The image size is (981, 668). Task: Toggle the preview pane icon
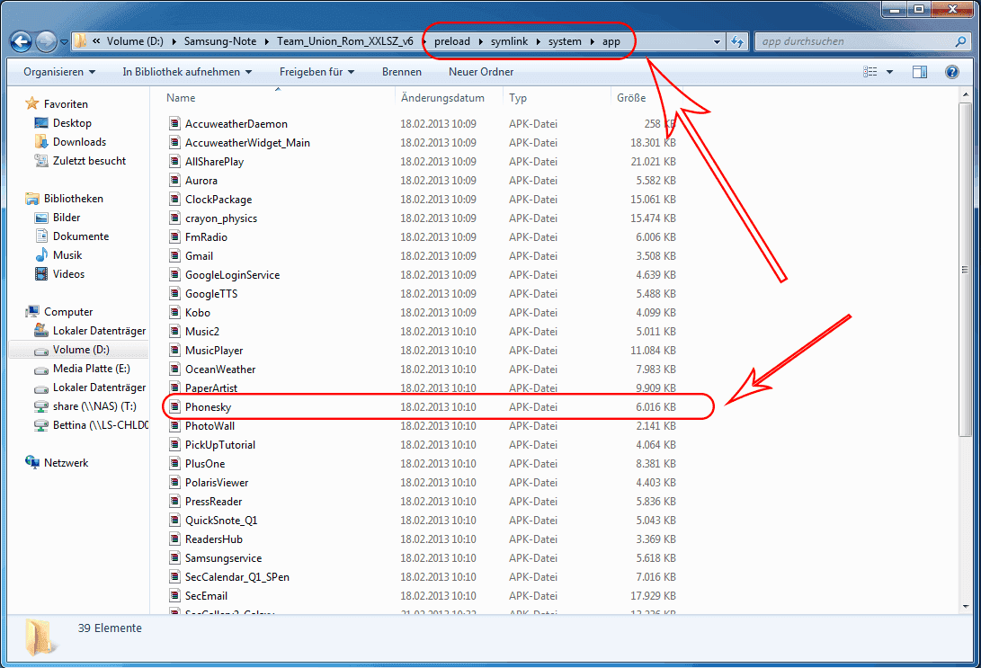(x=920, y=72)
